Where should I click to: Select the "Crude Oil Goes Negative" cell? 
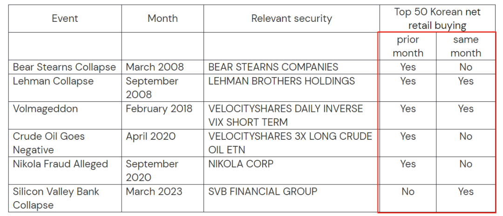click(x=49, y=143)
